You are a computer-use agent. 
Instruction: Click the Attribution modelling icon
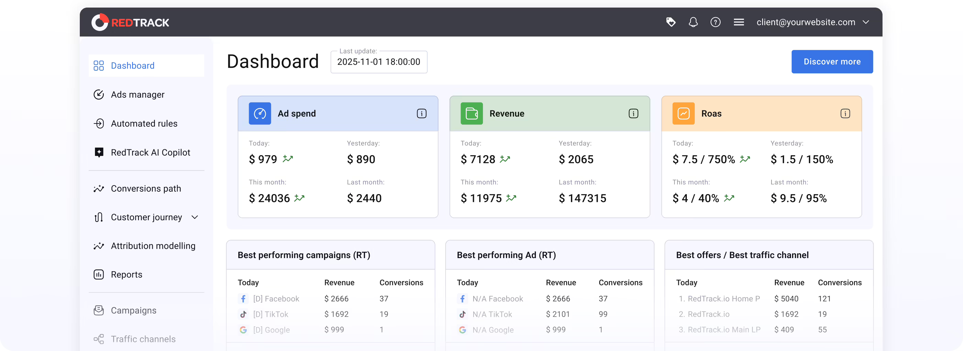point(99,246)
